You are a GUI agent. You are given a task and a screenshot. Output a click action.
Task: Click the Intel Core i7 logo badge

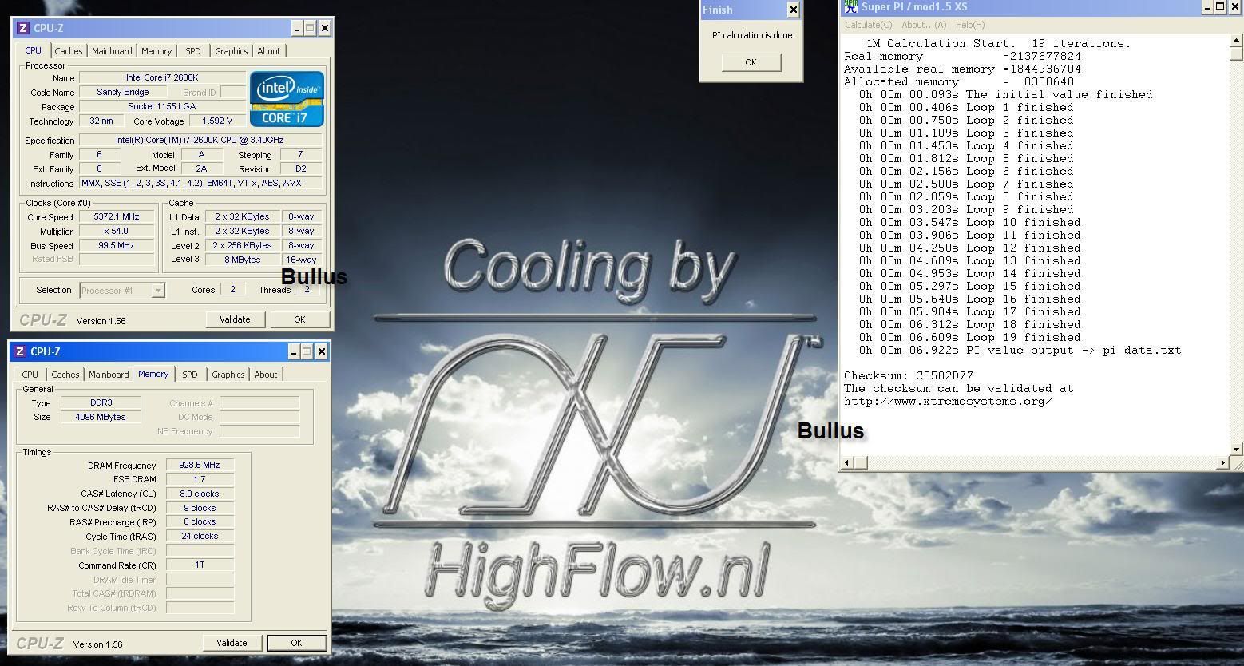click(287, 99)
